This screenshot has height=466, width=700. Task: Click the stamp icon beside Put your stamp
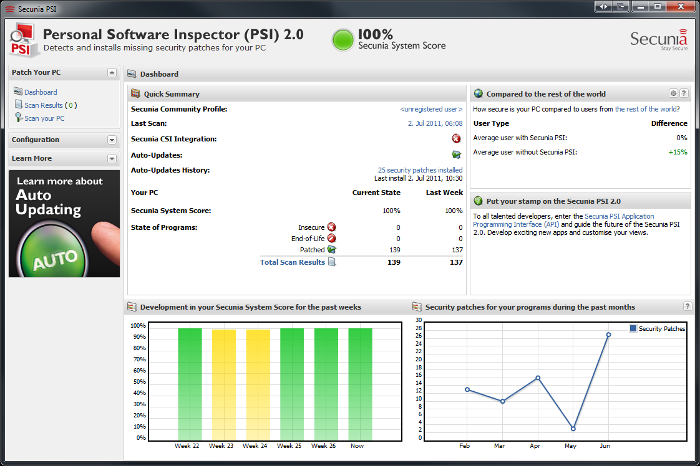coord(478,201)
